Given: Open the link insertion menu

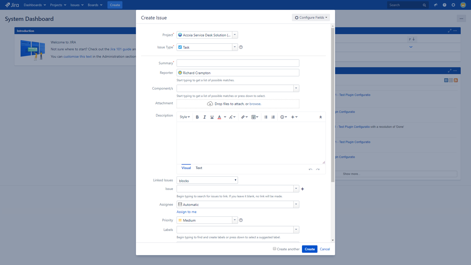Looking at the screenshot, I should click(x=244, y=117).
